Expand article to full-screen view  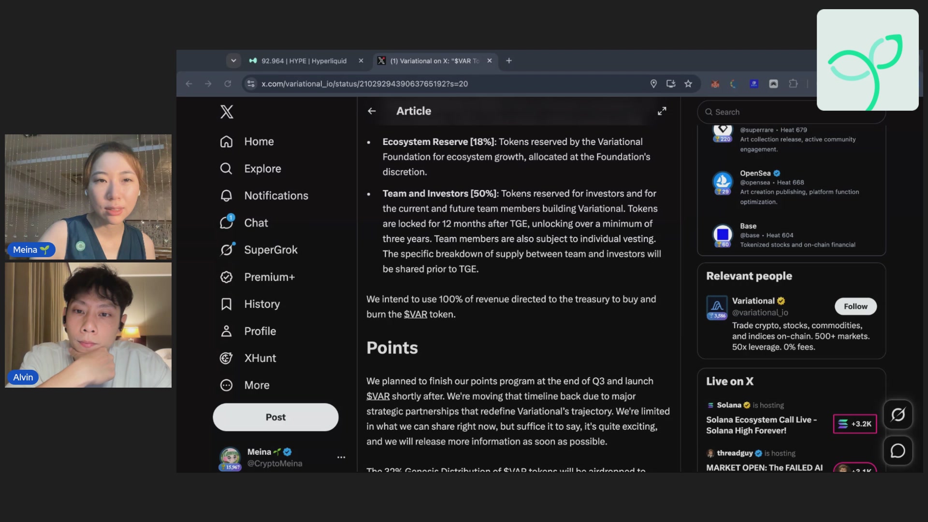pos(662,111)
